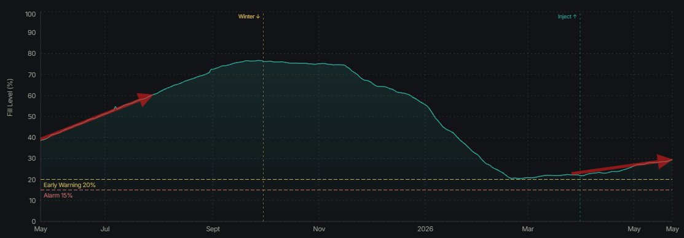Screen dimensions: 684x238
Task: Click the 40 tick label on y-axis
Action: [x=32, y=137]
